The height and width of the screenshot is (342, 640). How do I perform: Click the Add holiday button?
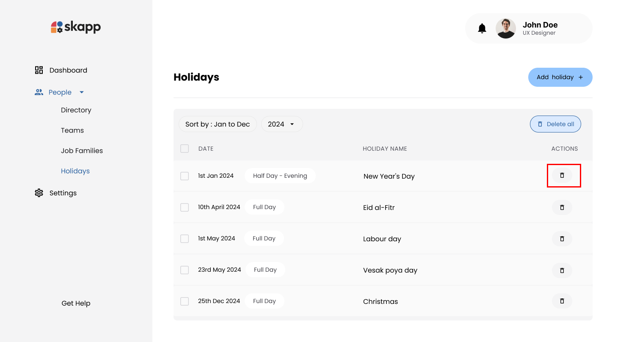pos(560,77)
